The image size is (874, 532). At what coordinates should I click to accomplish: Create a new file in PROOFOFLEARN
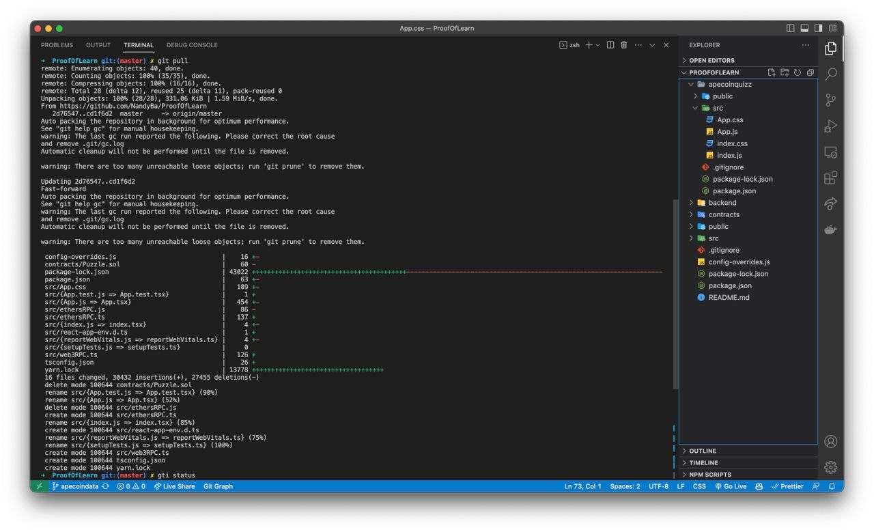pyautogui.click(x=772, y=72)
